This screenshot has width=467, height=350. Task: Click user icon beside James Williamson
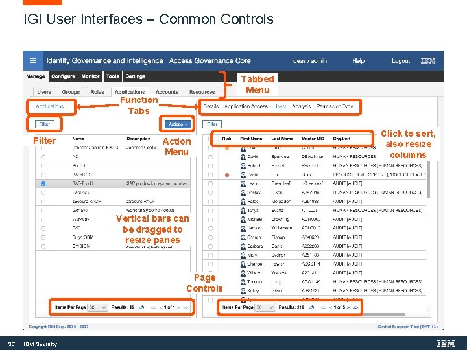point(243,228)
